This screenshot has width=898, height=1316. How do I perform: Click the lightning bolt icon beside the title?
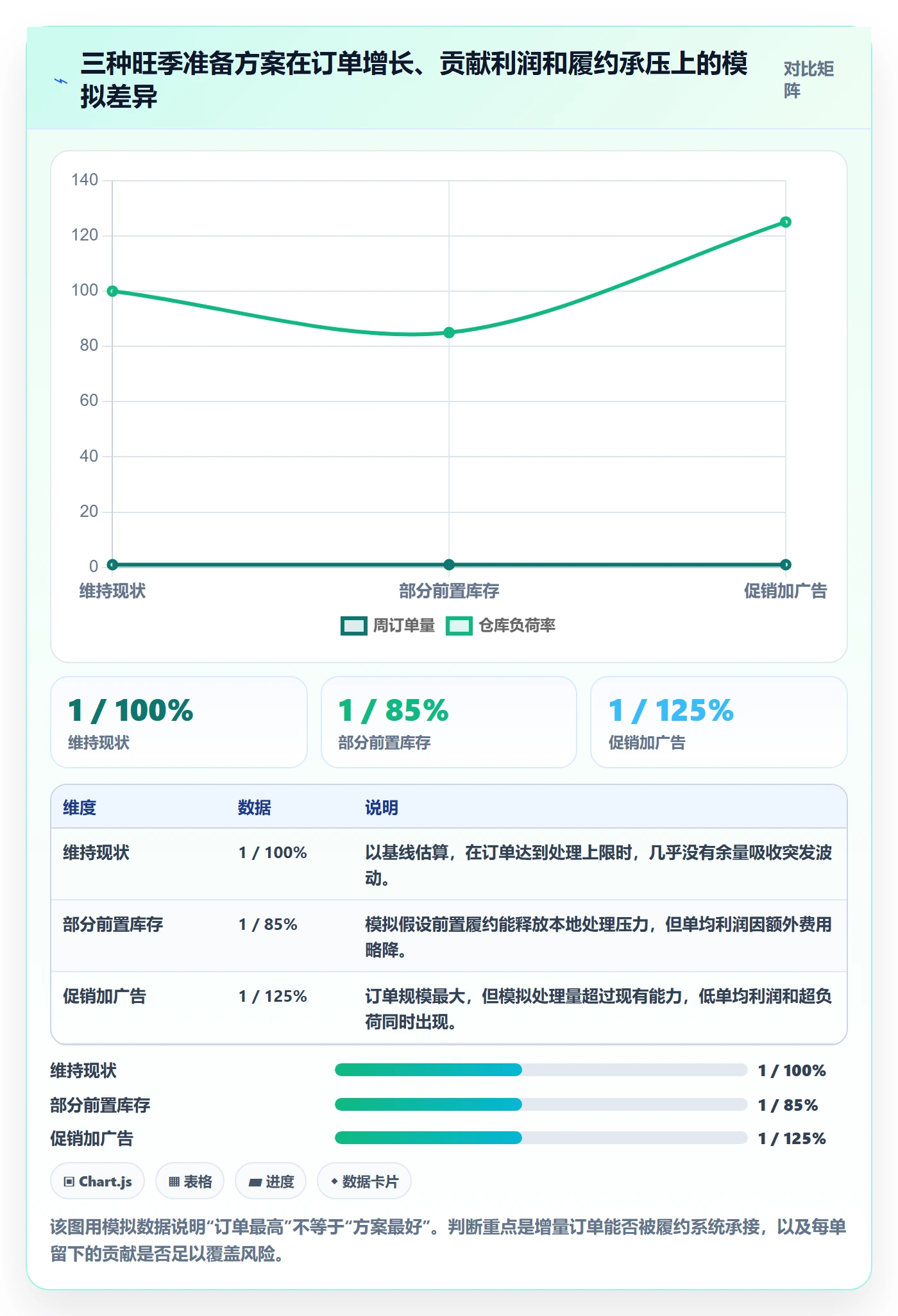61,81
